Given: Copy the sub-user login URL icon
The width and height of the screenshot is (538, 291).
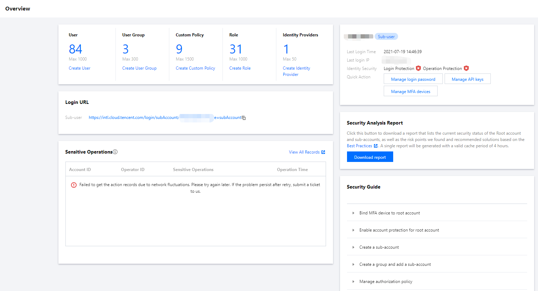Looking at the screenshot, I should pos(244,118).
